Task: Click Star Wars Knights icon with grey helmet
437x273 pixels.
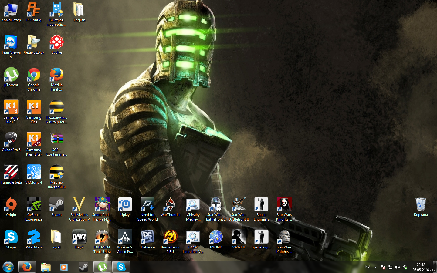Action: [x=284, y=242]
